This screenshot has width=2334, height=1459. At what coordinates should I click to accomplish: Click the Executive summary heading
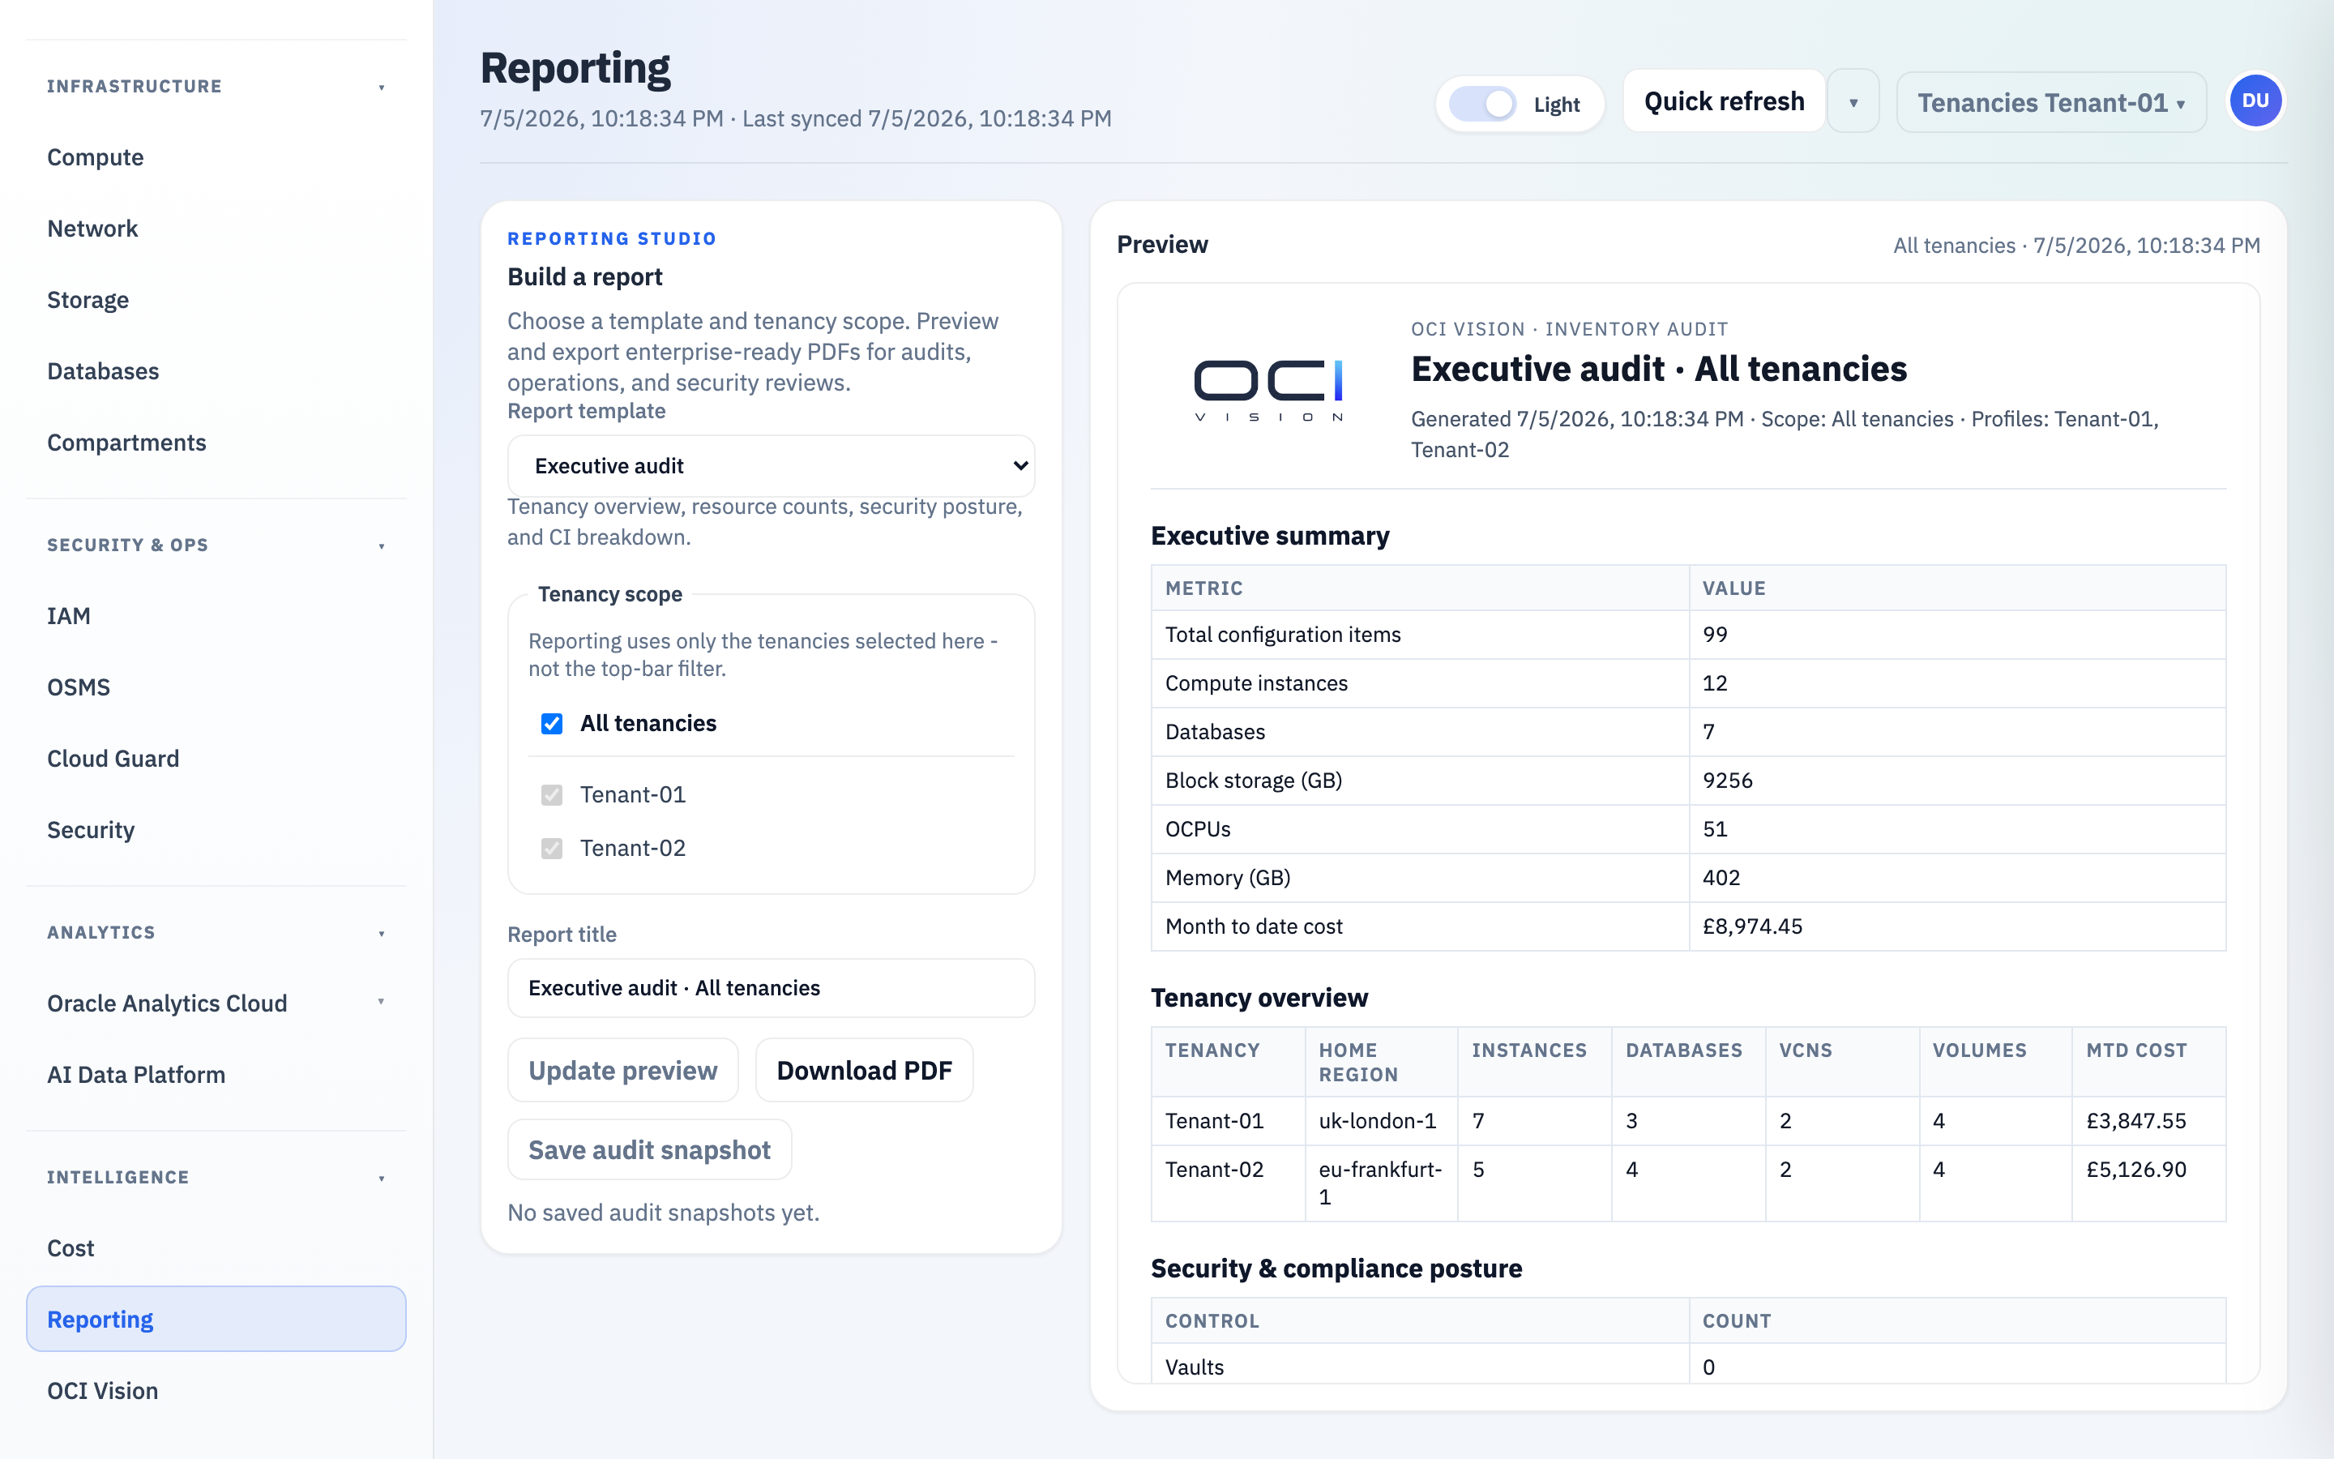pos(1270,536)
